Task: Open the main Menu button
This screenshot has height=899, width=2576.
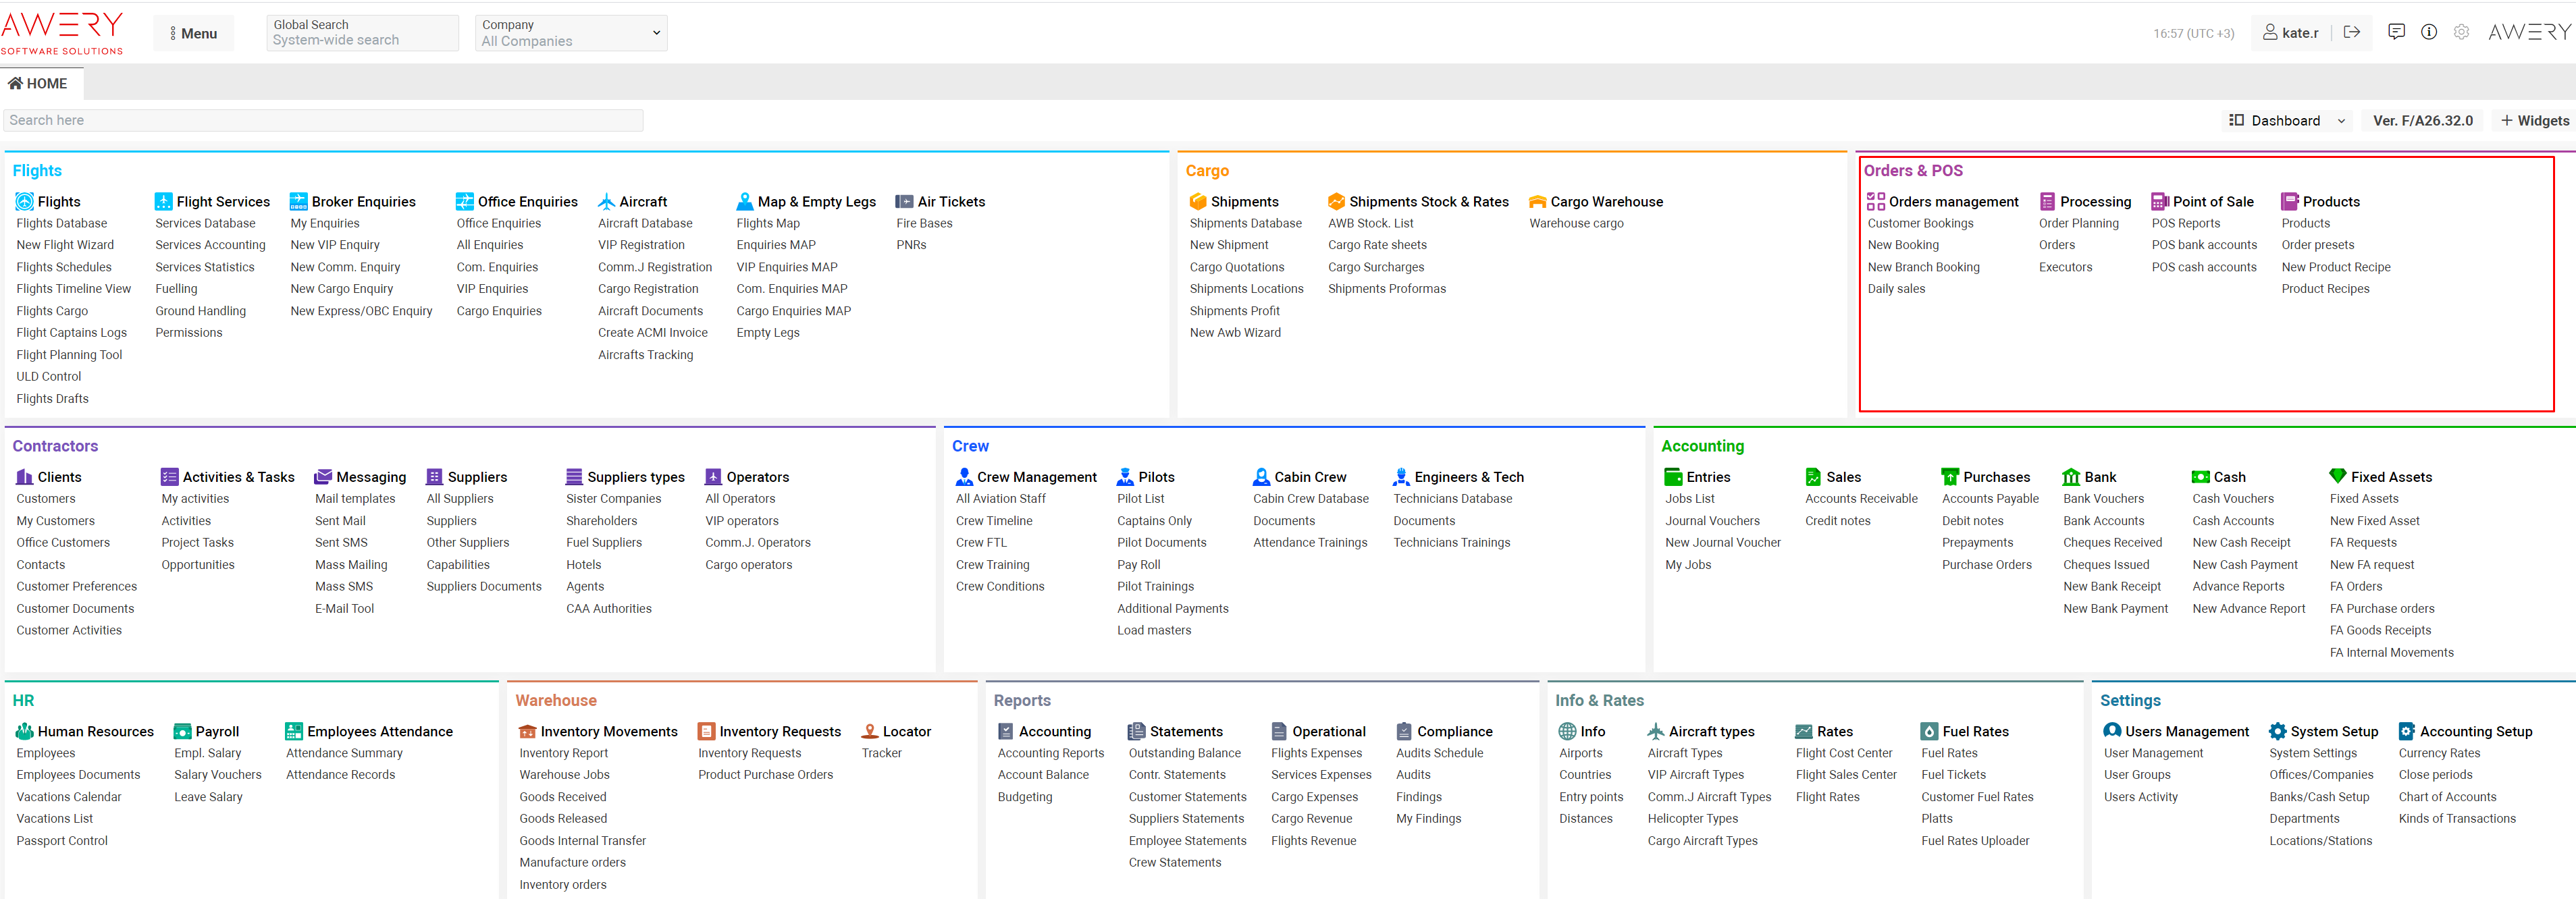Action: [193, 33]
